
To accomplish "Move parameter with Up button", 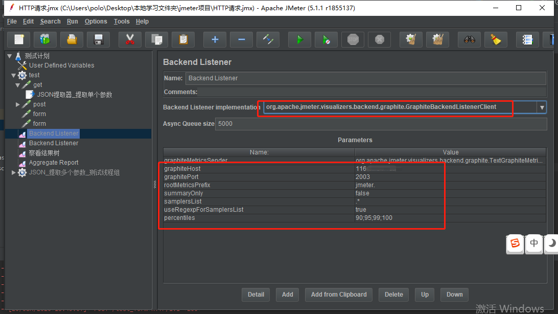I will pos(425,295).
